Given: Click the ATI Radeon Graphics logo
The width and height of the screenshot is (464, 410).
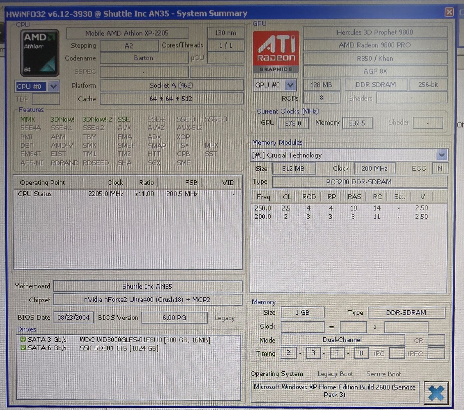Looking at the screenshot, I should tap(276, 52).
